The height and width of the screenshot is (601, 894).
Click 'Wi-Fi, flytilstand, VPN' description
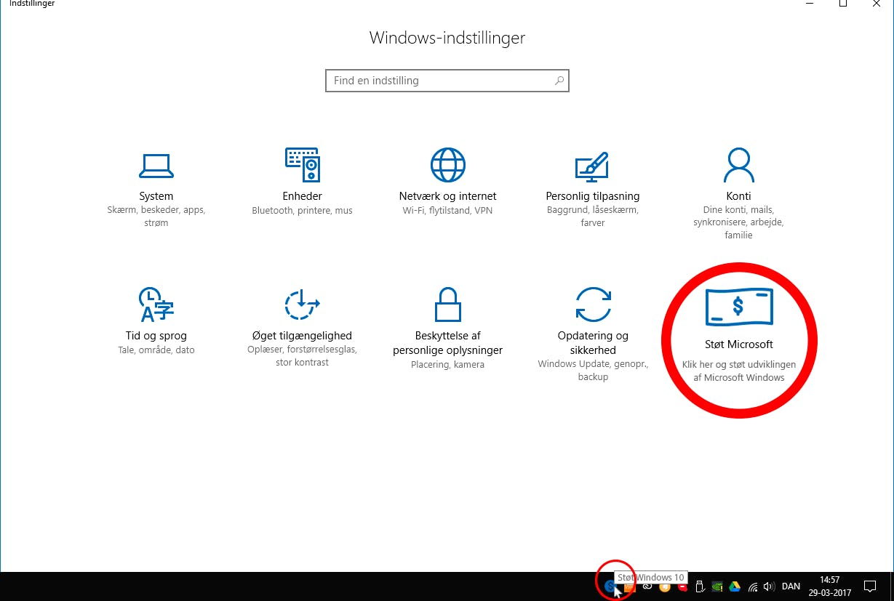[x=447, y=211]
